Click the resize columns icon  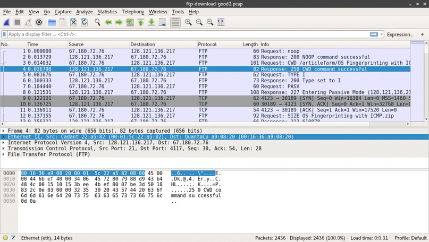click(x=221, y=22)
